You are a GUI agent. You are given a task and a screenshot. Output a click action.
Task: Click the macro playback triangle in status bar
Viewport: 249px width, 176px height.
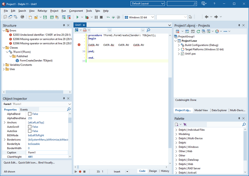[76, 171]
